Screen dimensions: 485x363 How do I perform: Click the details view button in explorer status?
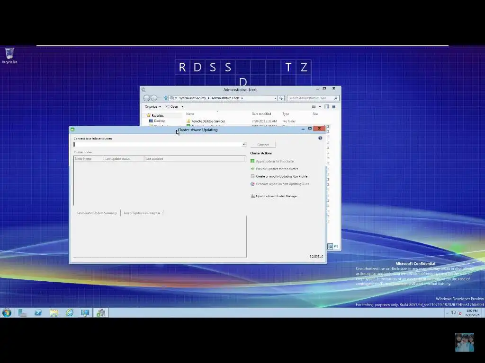click(330, 246)
